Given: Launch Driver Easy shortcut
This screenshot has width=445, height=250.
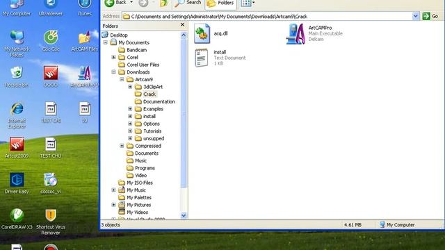Looking at the screenshot, I should tap(17, 183).
